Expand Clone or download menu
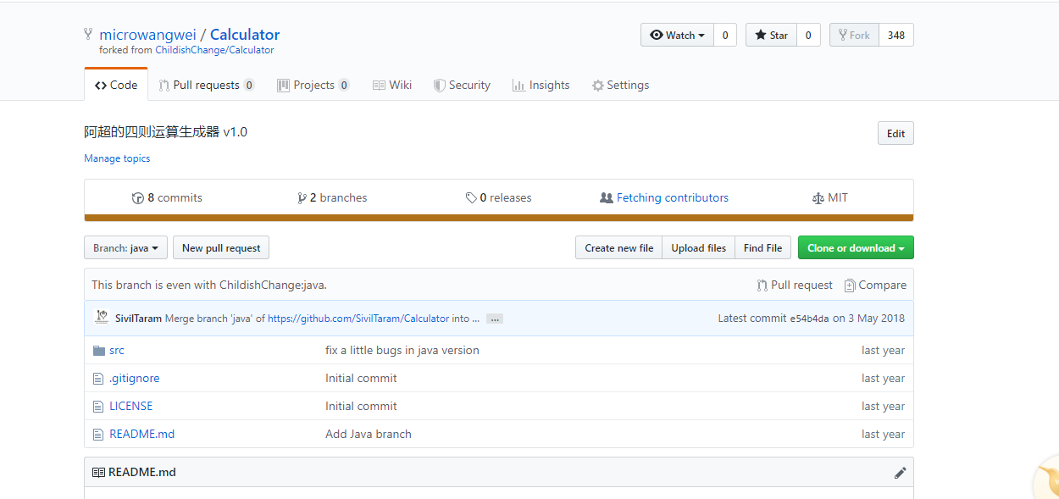 tap(855, 247)
